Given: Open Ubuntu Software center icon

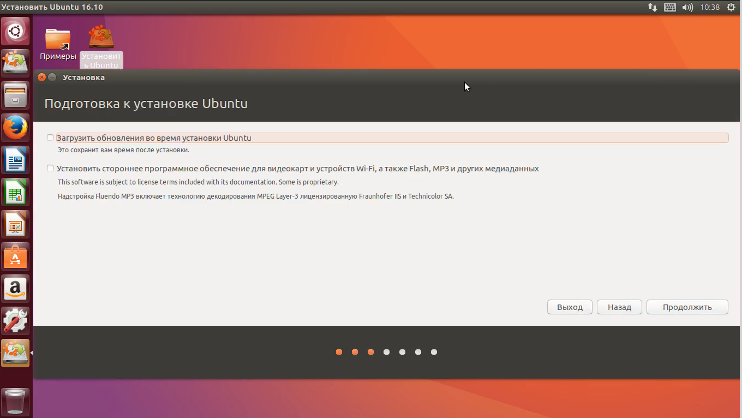Looking at the screenshot, I should click(x=15, y=256).
